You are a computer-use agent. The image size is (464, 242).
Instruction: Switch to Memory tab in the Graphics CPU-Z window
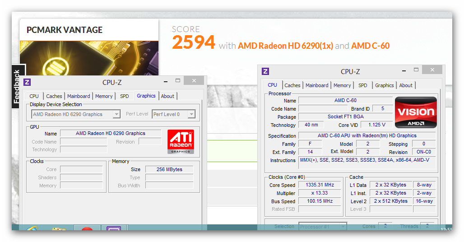tap(104, 96)
